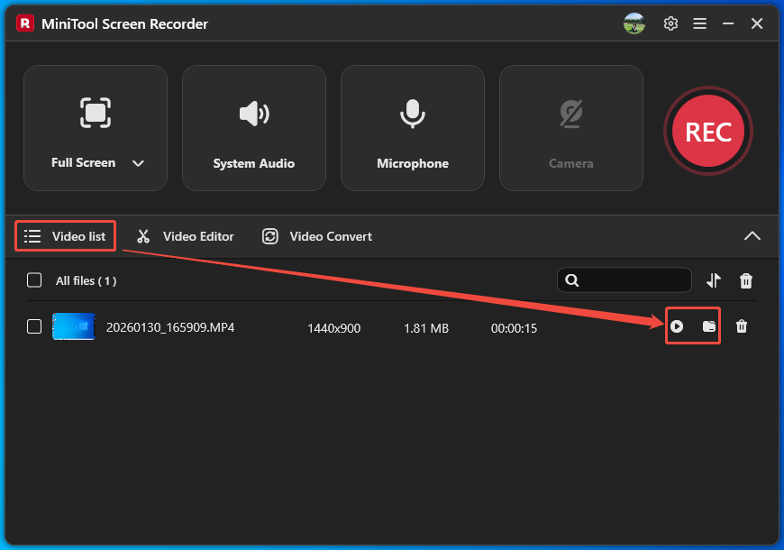The height and width of the screenshot is (550, 784).
Task: Open the hamburger menu
Action: (x=699, y=23)
